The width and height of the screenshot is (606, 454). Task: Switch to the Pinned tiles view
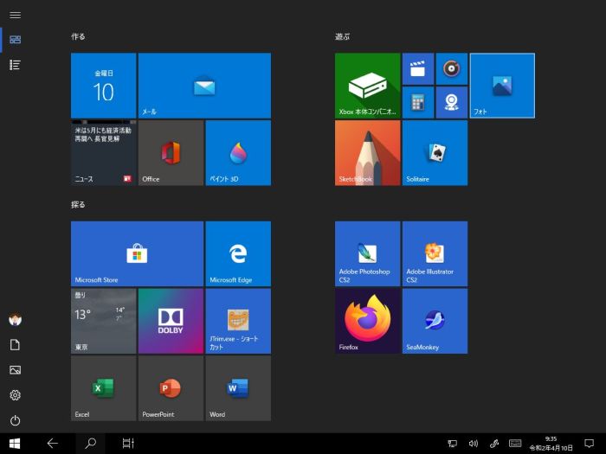click(x=15, y=40)
